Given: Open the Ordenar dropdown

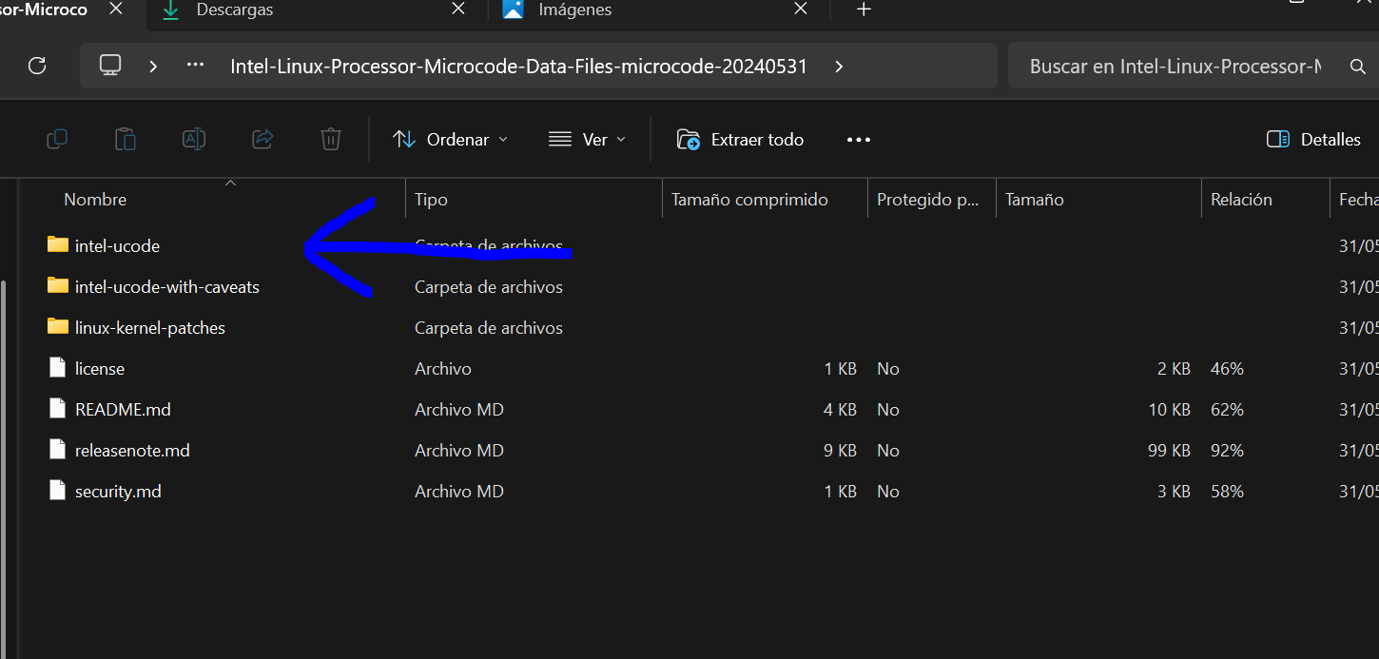Looking at the screenshot, I should [451, 139].
